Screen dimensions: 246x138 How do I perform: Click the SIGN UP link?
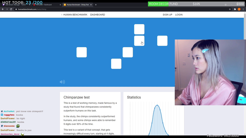point(168,15)
